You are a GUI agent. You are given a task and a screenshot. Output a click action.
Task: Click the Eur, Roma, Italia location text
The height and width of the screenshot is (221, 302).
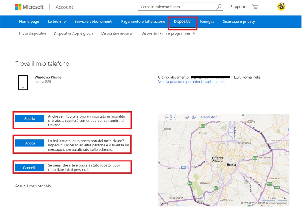247,77
